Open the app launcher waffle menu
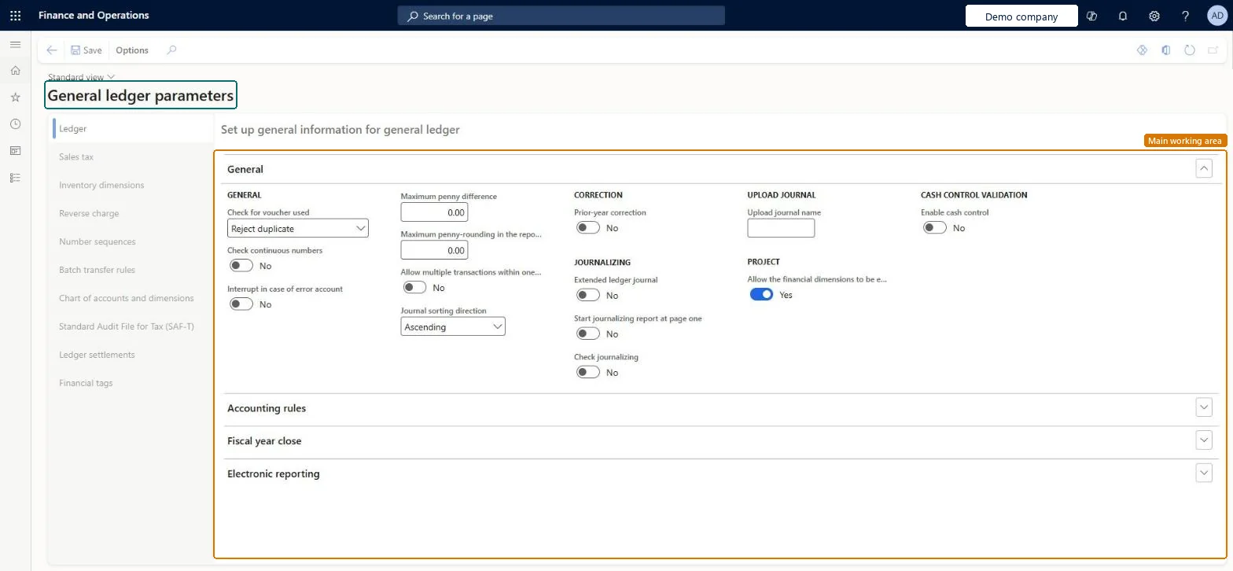The height and width of the screenshot is (571, 1233). pyautogui.click(x=15, y=15)
